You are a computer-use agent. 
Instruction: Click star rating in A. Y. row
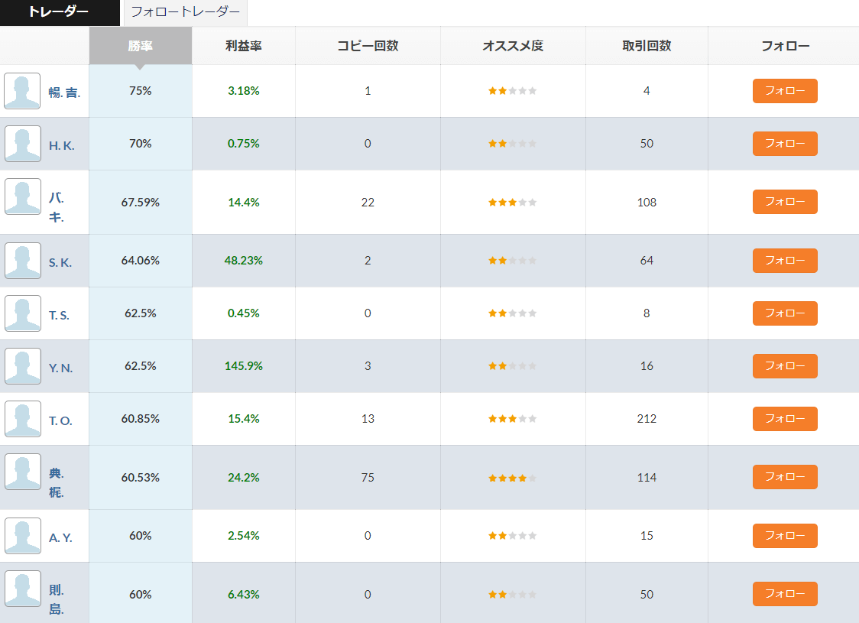[512, 536]
